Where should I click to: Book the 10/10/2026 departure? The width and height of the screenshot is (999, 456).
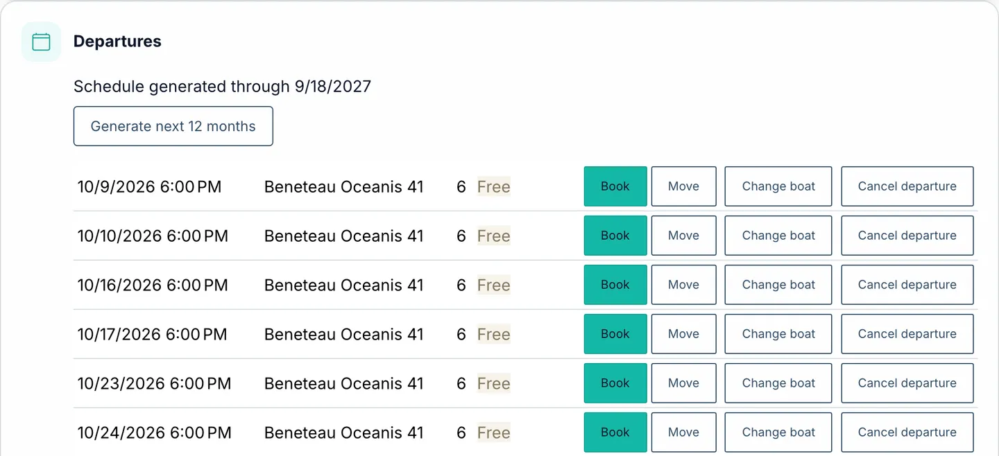615,236
